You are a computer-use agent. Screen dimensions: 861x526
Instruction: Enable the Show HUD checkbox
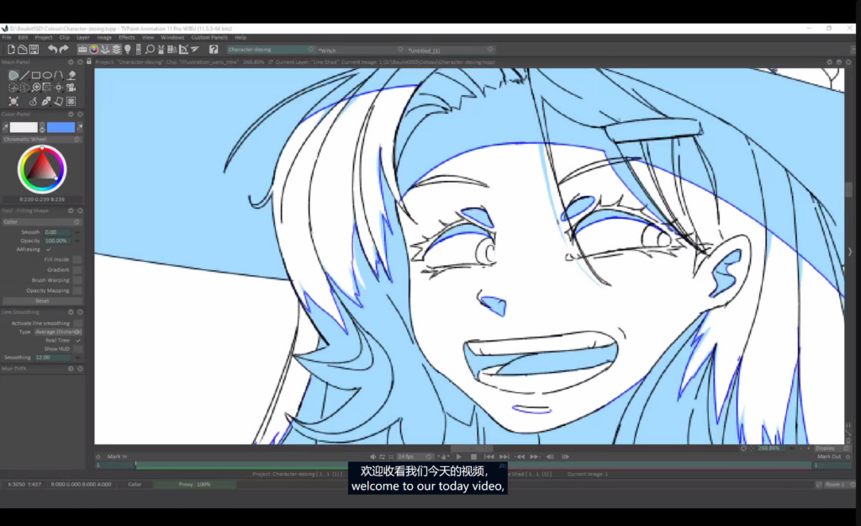click(77, 349)
